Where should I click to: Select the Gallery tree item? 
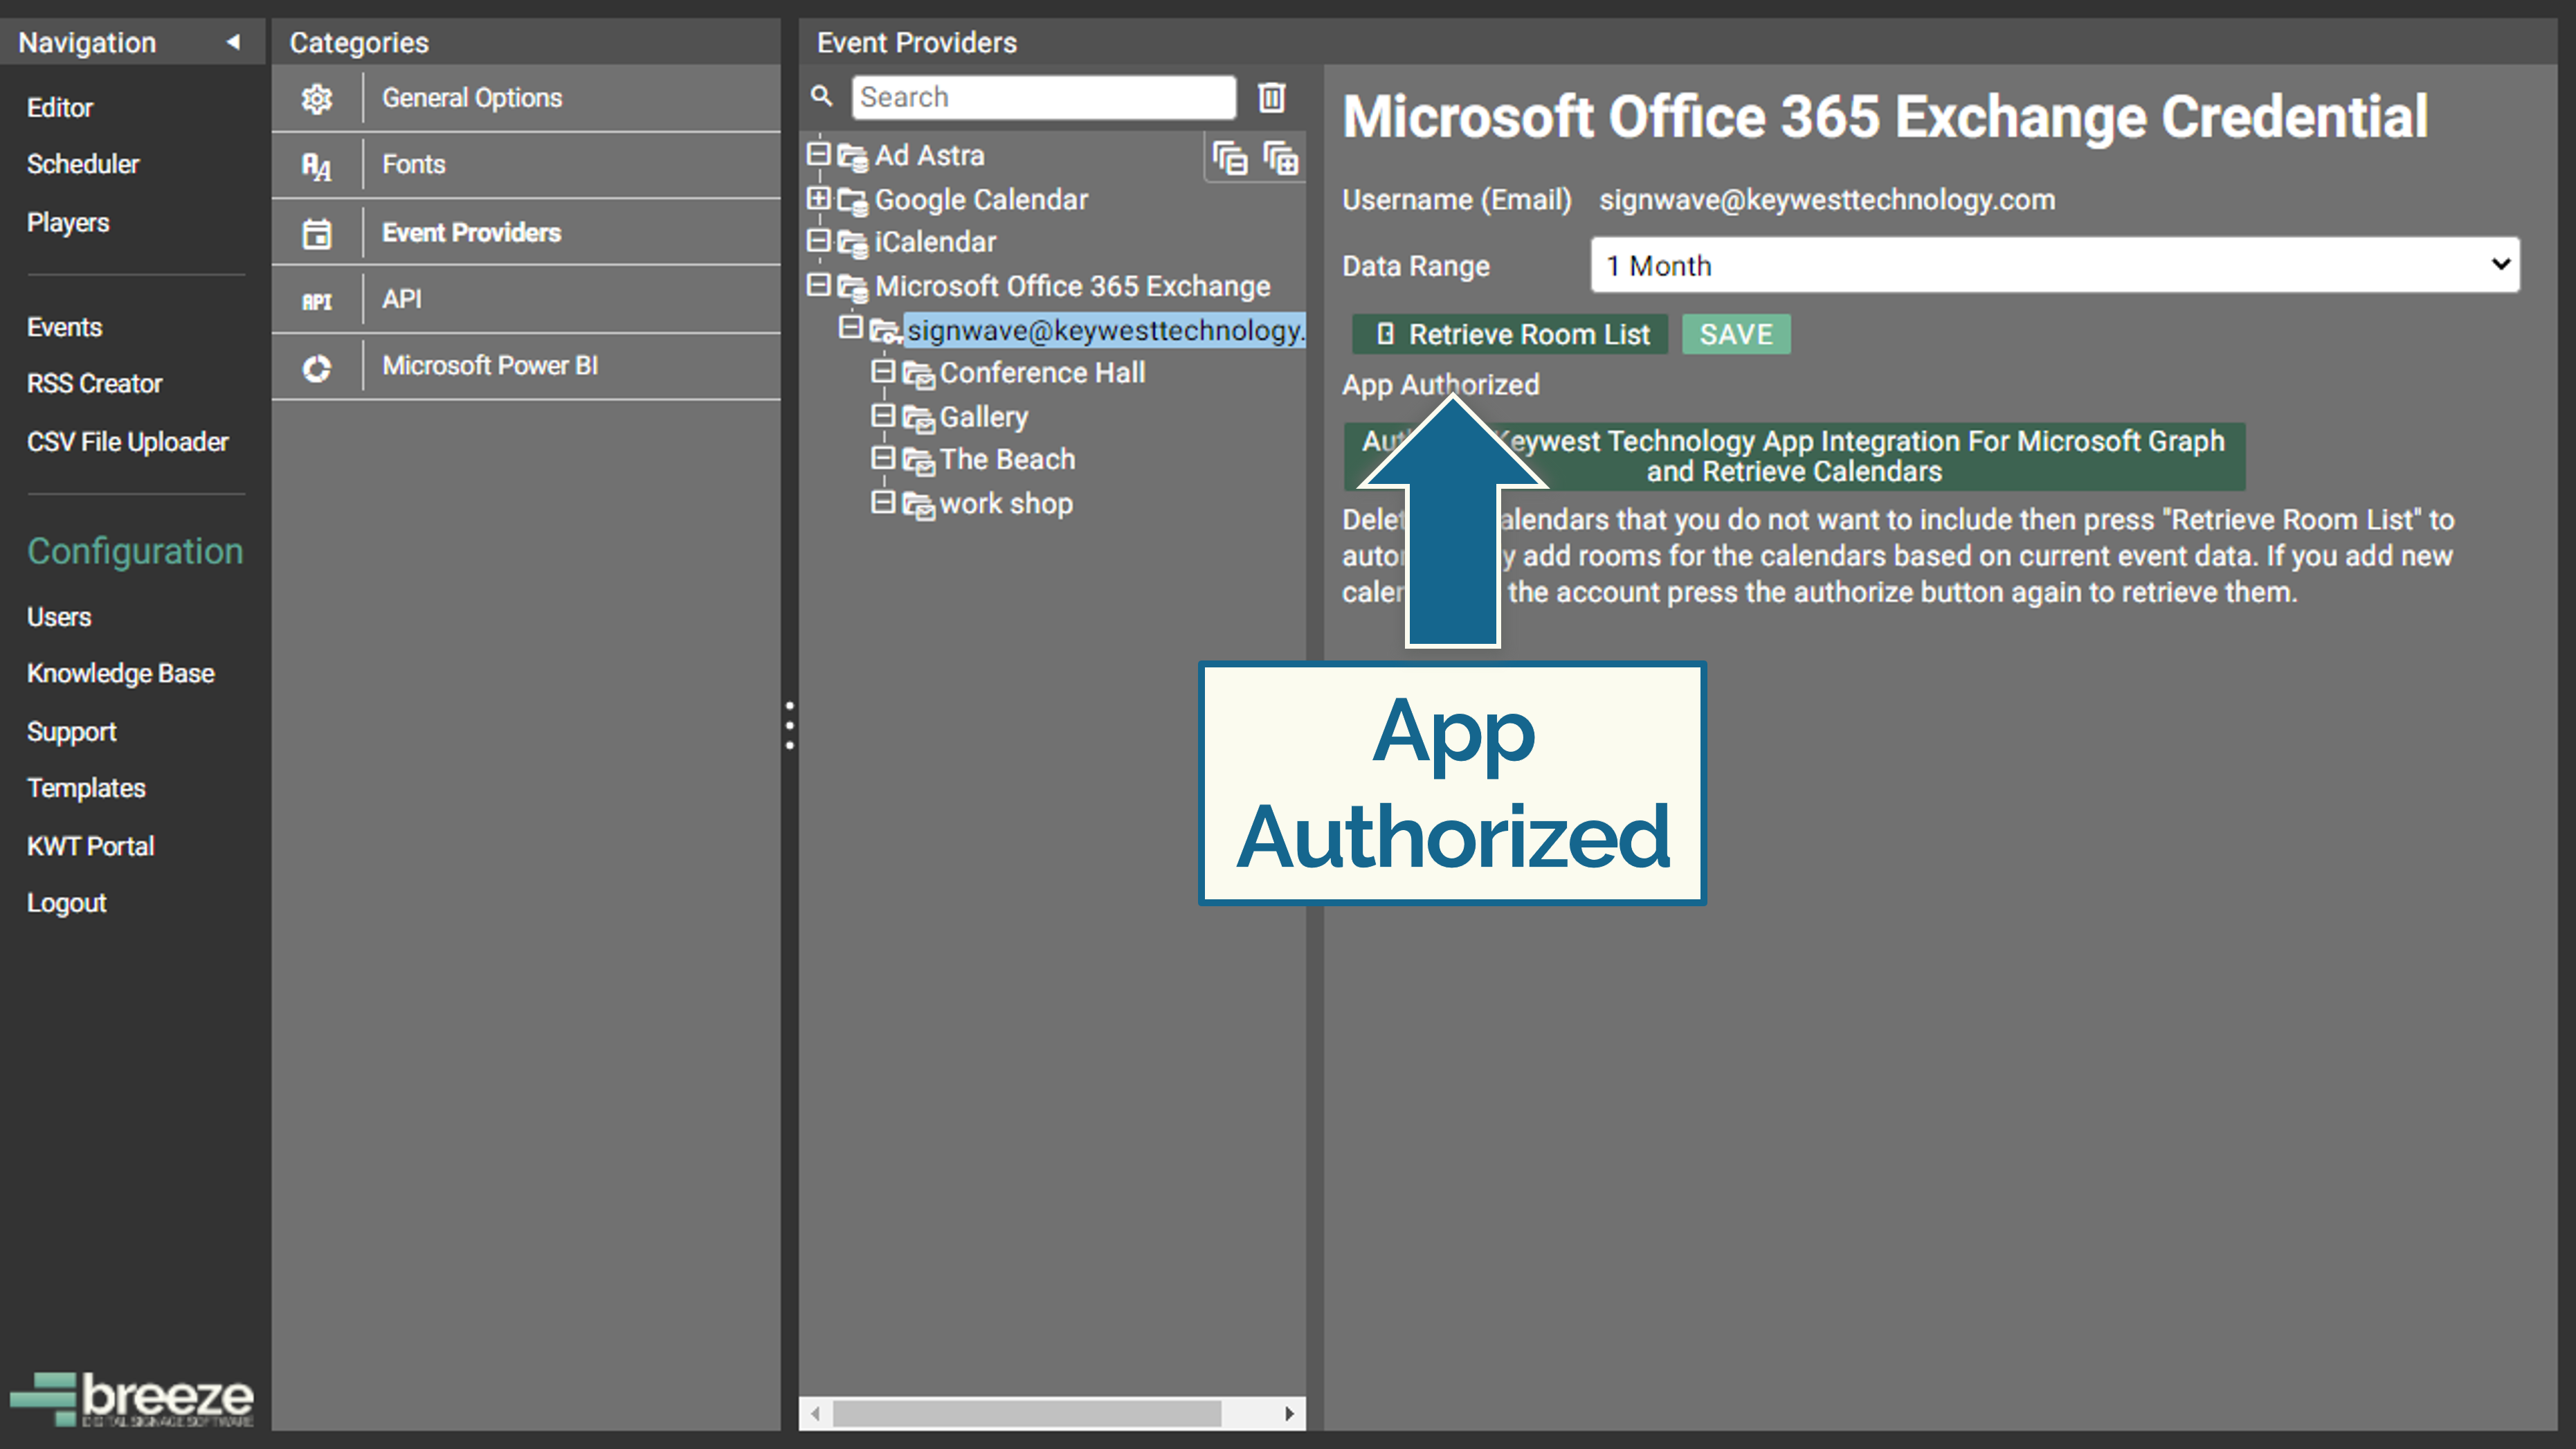coord(984,417)
